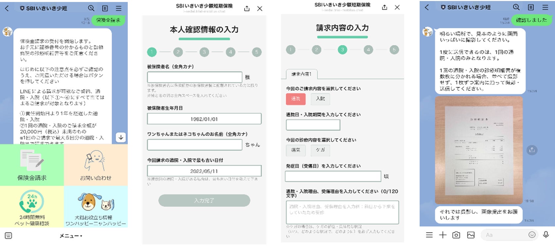The height and width of the screenshot is (246, 555).
Task: Select the お問い合わせ rich menu tile
Action: click(x=96, y=165)
